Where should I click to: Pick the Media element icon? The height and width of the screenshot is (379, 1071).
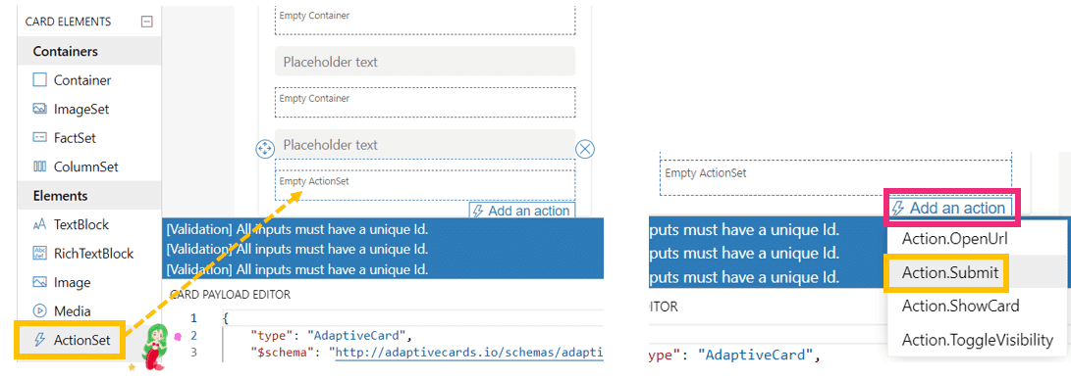39,311
